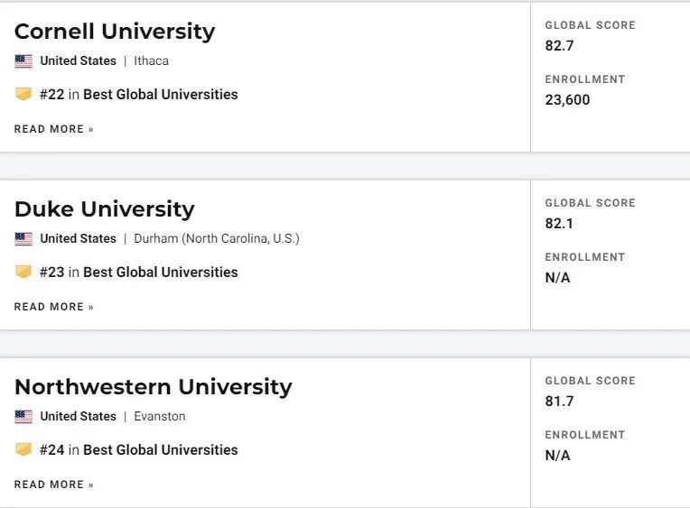The image size is (690, 508).
Task: Click the US flag icon beside Cornell
Action: pyautogui.click(x=23, y=61)
